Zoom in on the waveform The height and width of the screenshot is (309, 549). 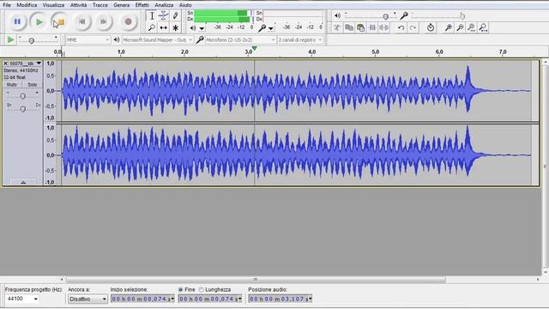coord(448,27)
